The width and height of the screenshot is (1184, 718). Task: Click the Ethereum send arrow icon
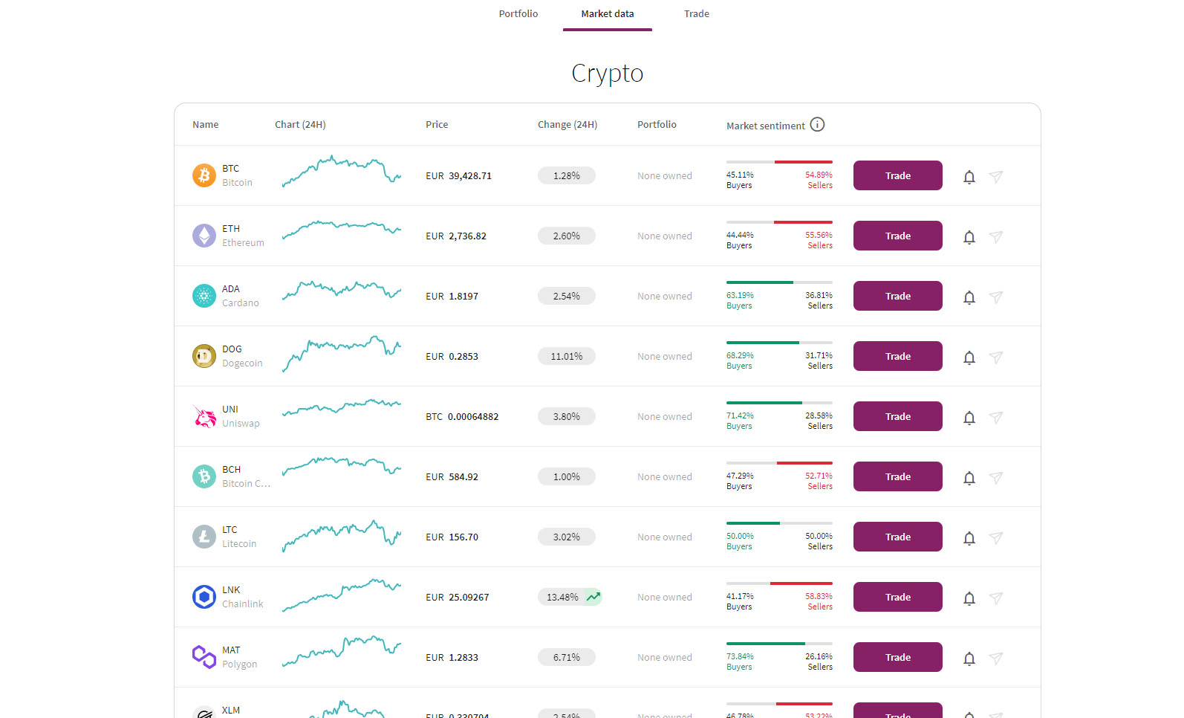pyautogui.click(x=996, y=236)
